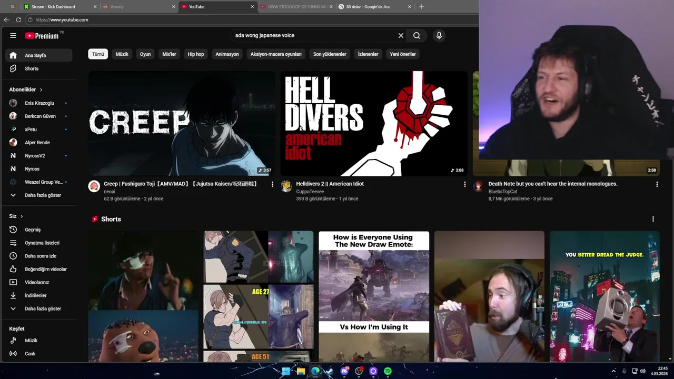Select the Oyun filter chip
Viewport: 674px width, 379px height.
click(x=145, y=54)
